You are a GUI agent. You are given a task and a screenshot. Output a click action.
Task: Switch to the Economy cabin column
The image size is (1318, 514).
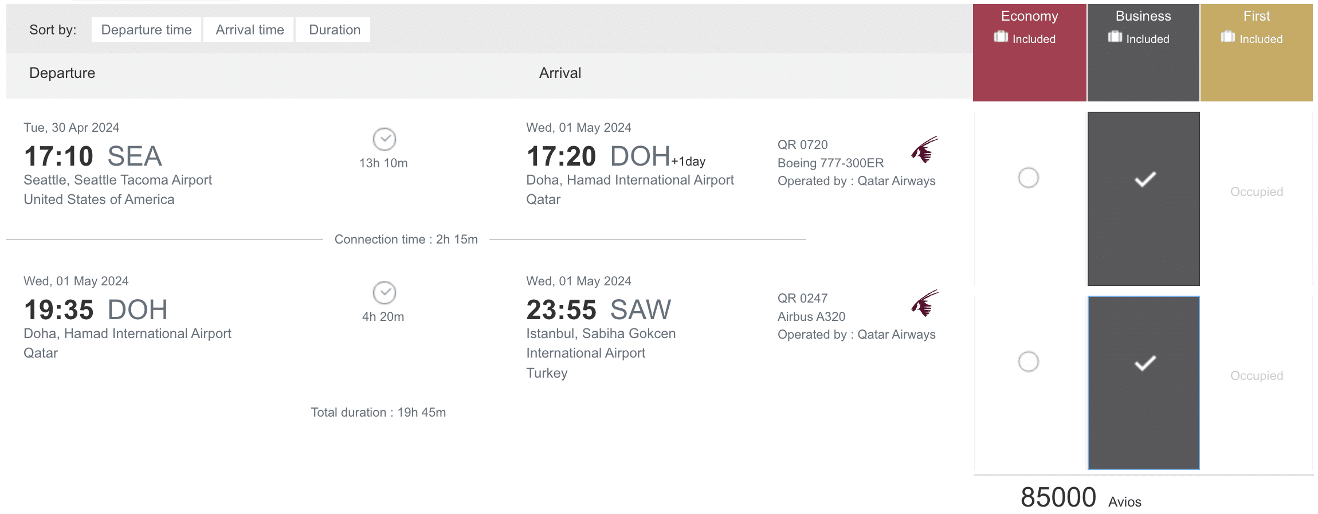(x=1029, y=17)
